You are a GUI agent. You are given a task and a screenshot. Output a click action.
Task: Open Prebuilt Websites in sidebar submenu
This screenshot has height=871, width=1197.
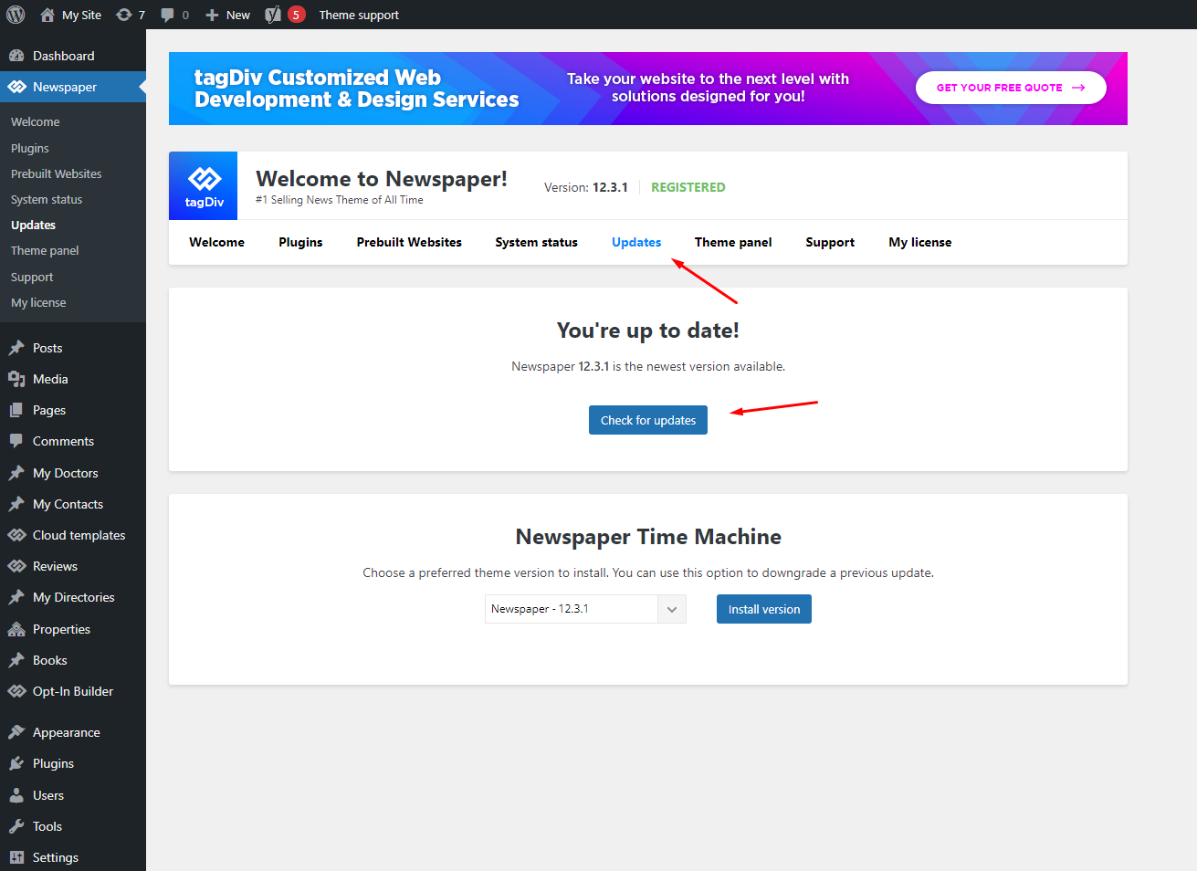(x=57, y=173)
